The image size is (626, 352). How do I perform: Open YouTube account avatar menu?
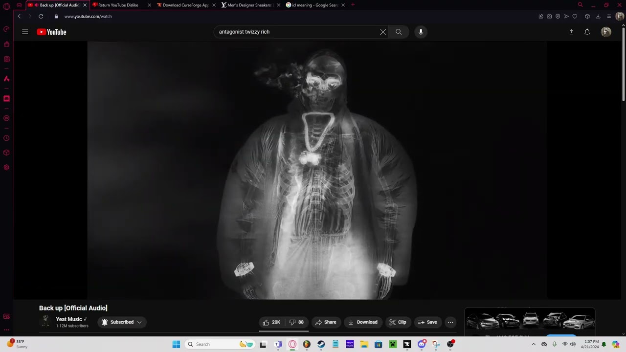(x=606, y=32)
